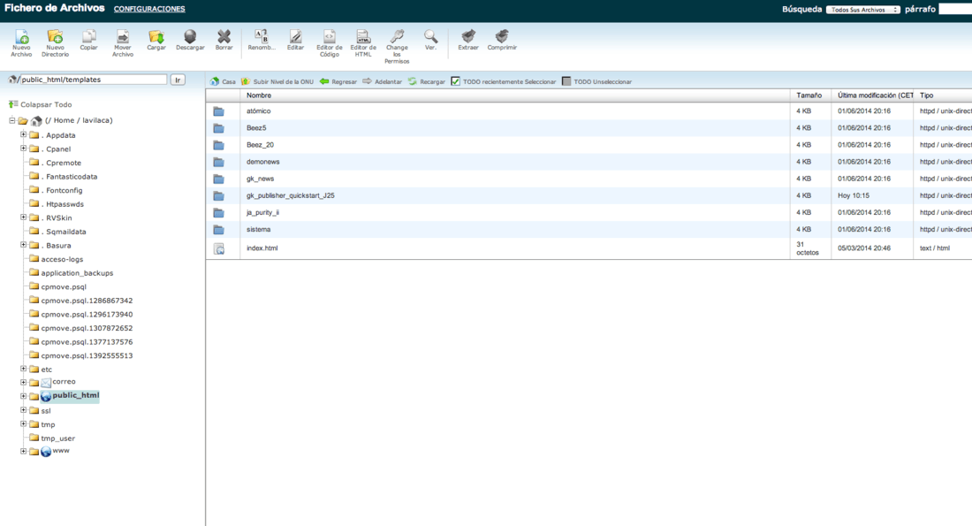This screenshot has height=526, width=972.
Task: Click the sistema folder icon
Action: point(219,230)
